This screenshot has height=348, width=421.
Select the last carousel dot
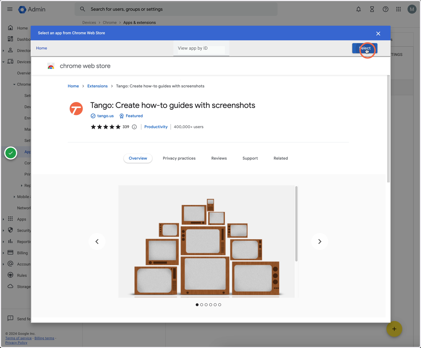pos(220,305)
